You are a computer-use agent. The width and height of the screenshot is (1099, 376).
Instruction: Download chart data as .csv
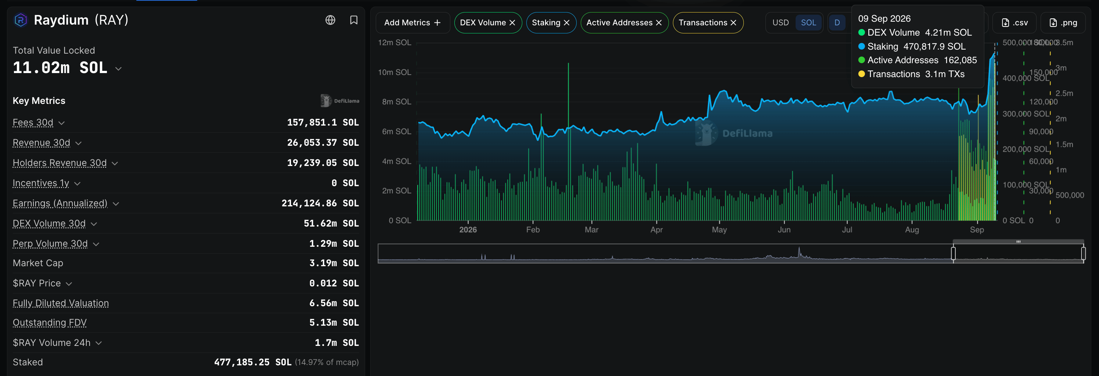coord(1014,23)
